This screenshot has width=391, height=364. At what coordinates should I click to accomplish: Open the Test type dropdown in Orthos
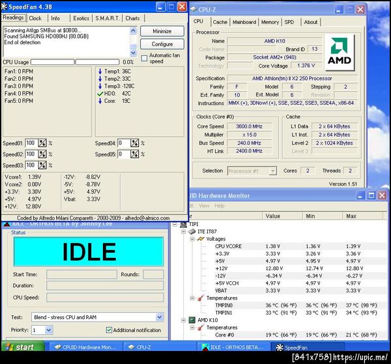coord(160,317)
